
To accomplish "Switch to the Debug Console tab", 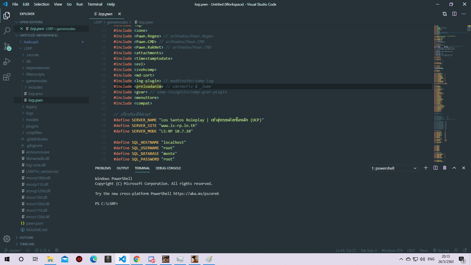I will 168,168.
